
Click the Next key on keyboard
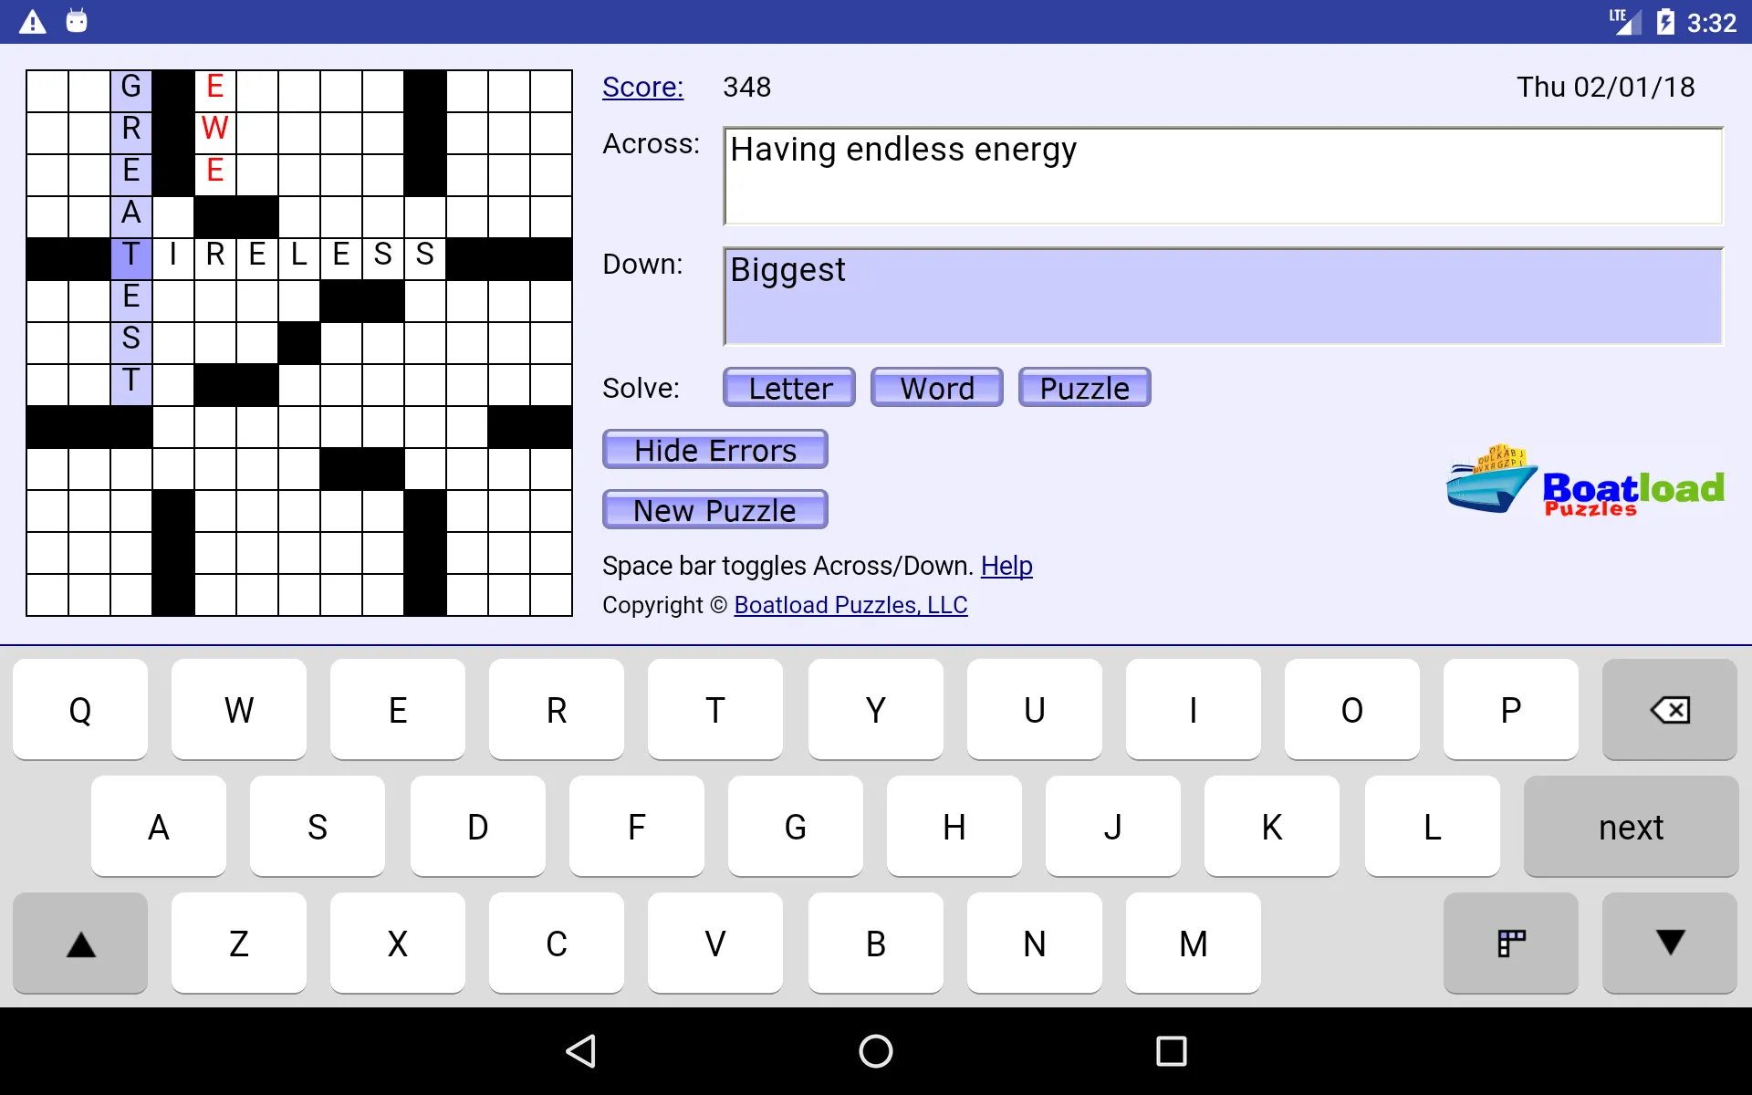[x=1631, y=827]
